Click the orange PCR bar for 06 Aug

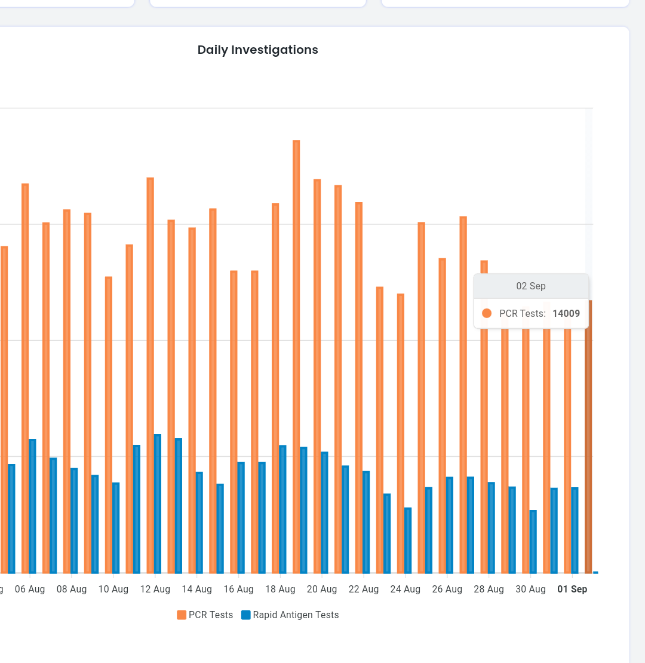25,378
